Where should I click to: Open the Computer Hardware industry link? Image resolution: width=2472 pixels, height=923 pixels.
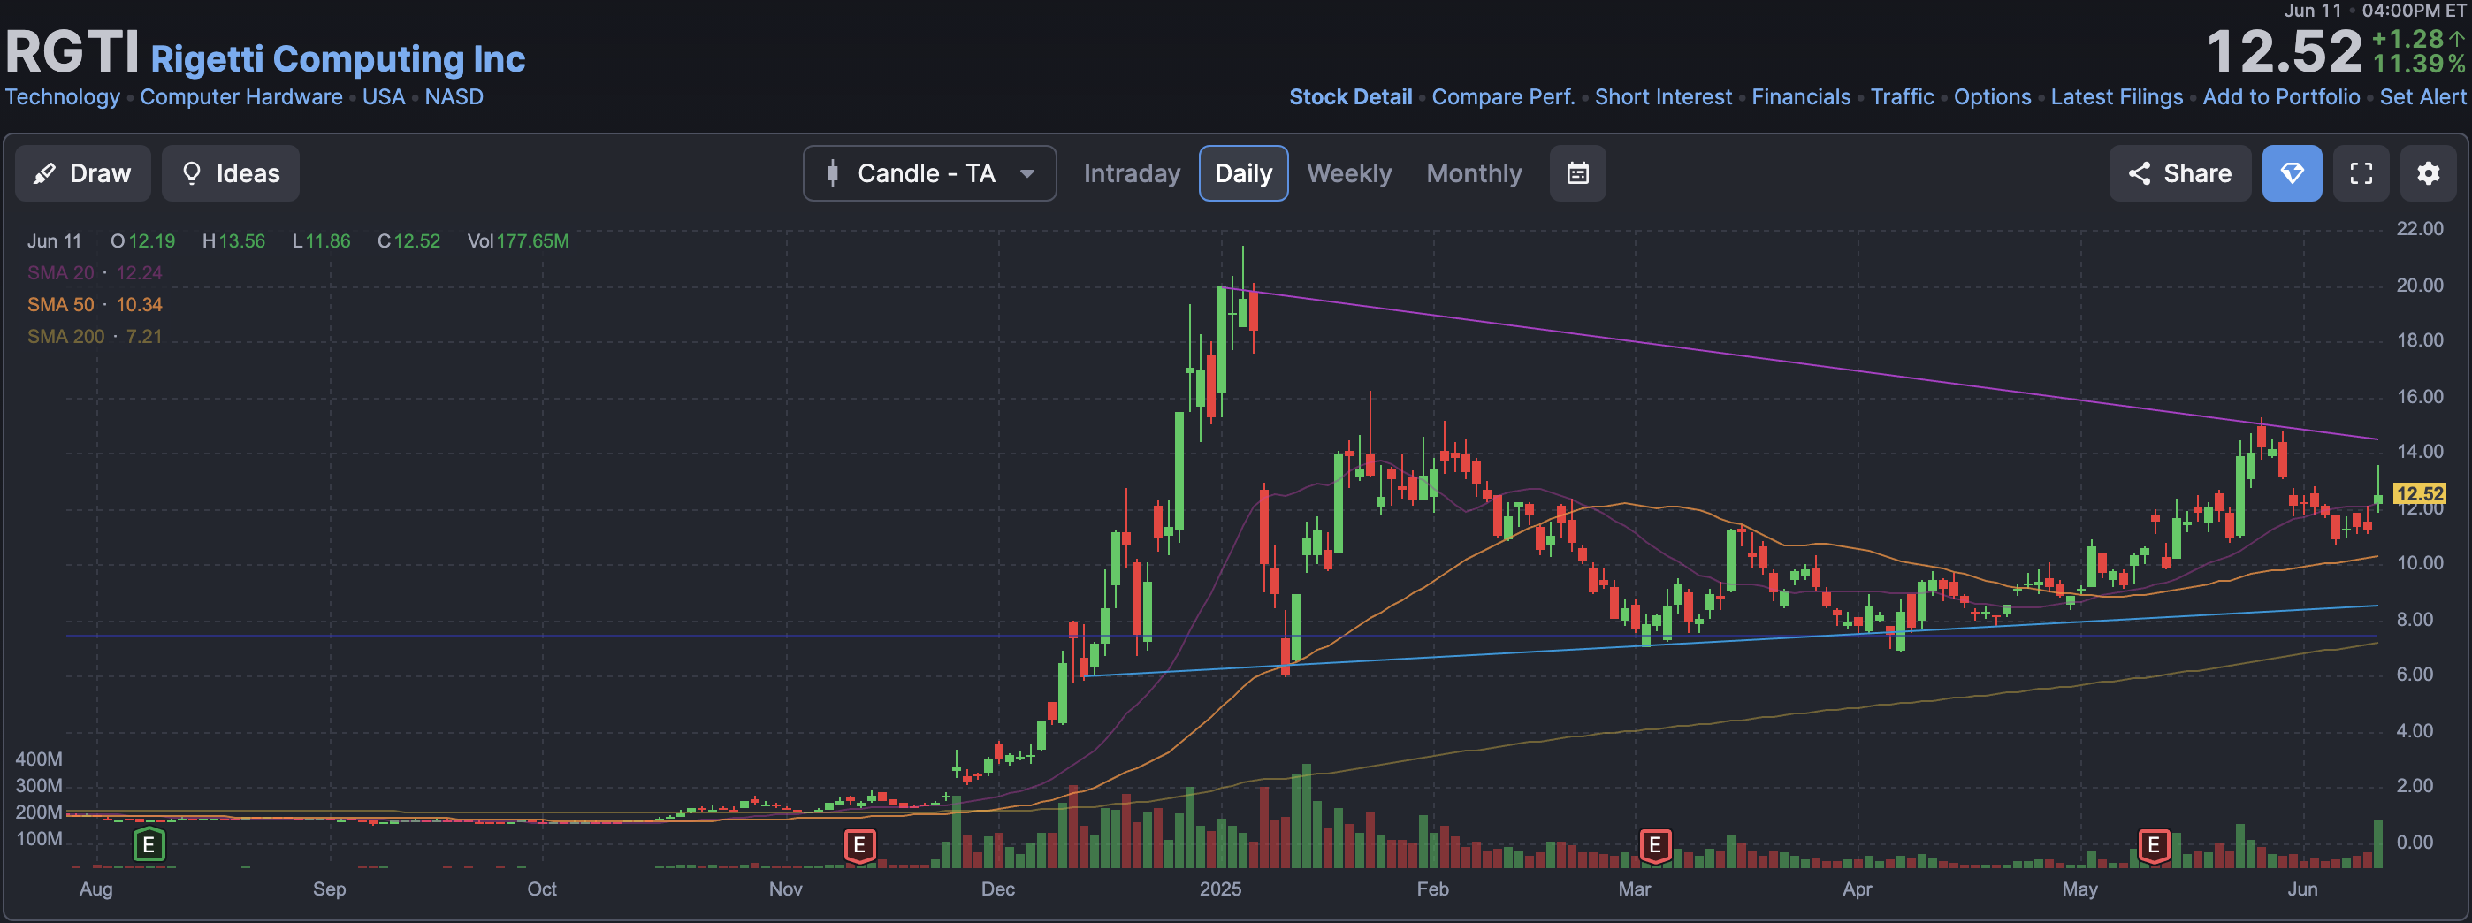[x=240, y=97]
